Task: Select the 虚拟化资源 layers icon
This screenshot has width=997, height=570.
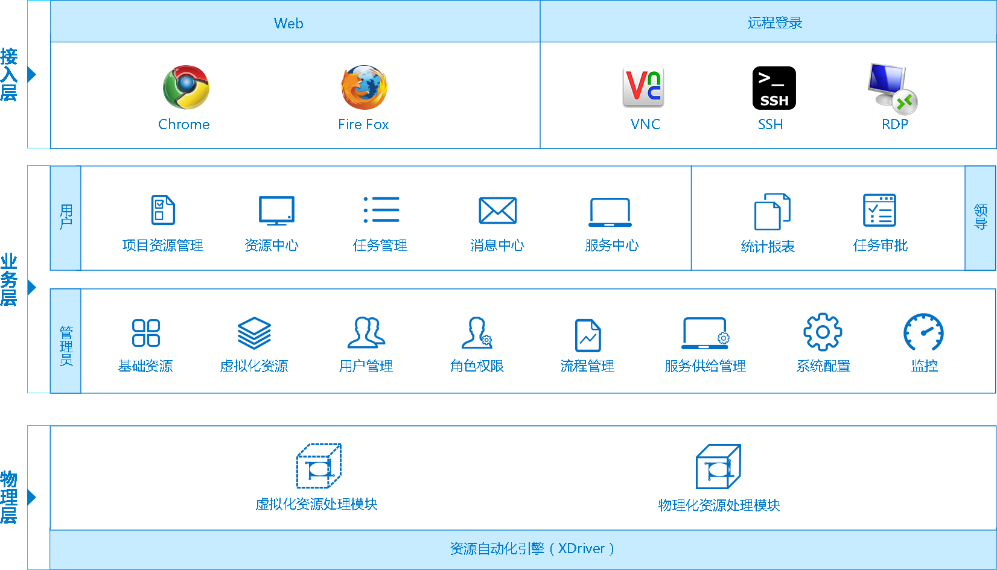Action: pos(254,333)
